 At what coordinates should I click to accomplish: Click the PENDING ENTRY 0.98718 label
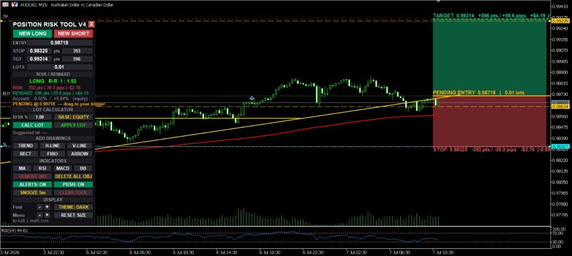pyautogui.click(x=478, y=93)
